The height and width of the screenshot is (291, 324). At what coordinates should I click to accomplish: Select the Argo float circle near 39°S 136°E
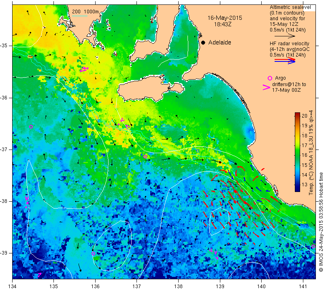tap(93, 254)
